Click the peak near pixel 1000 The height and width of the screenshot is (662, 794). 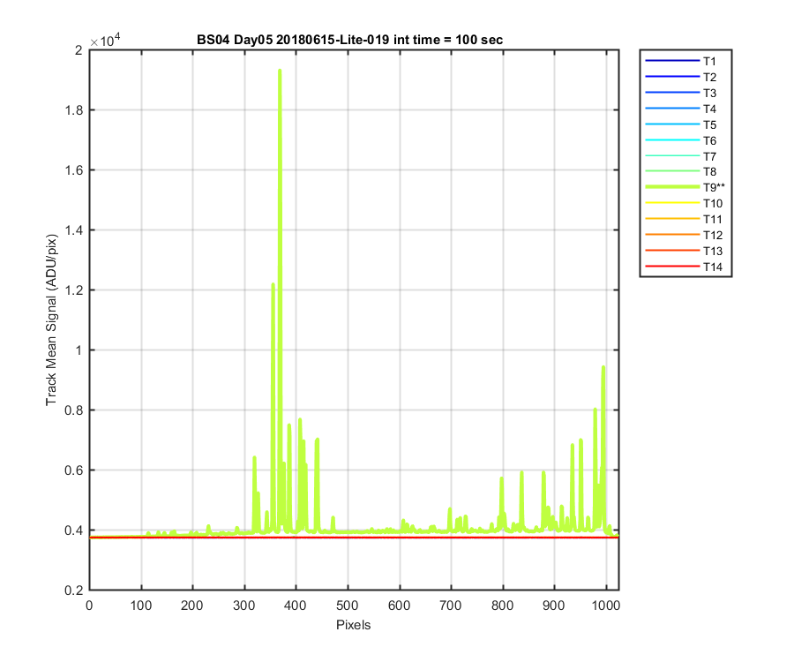coord(603,368)
